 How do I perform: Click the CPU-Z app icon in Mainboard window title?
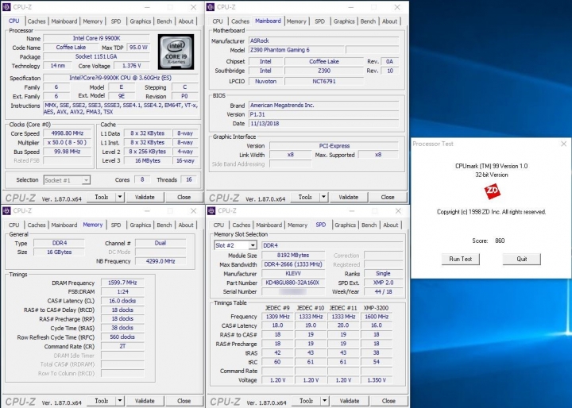(x=210, y=7)
